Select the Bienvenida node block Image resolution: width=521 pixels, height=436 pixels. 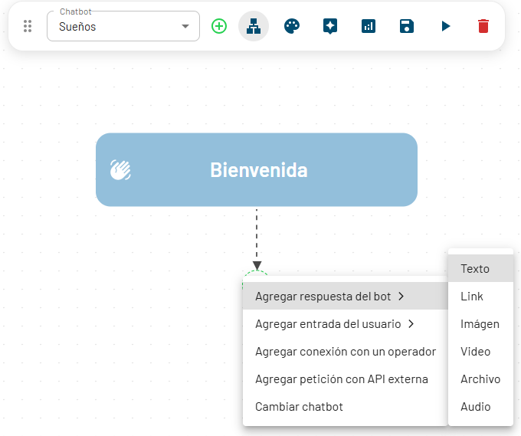[257, 169]
